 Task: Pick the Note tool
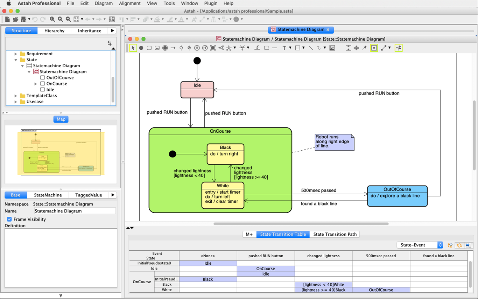(267, 48)
